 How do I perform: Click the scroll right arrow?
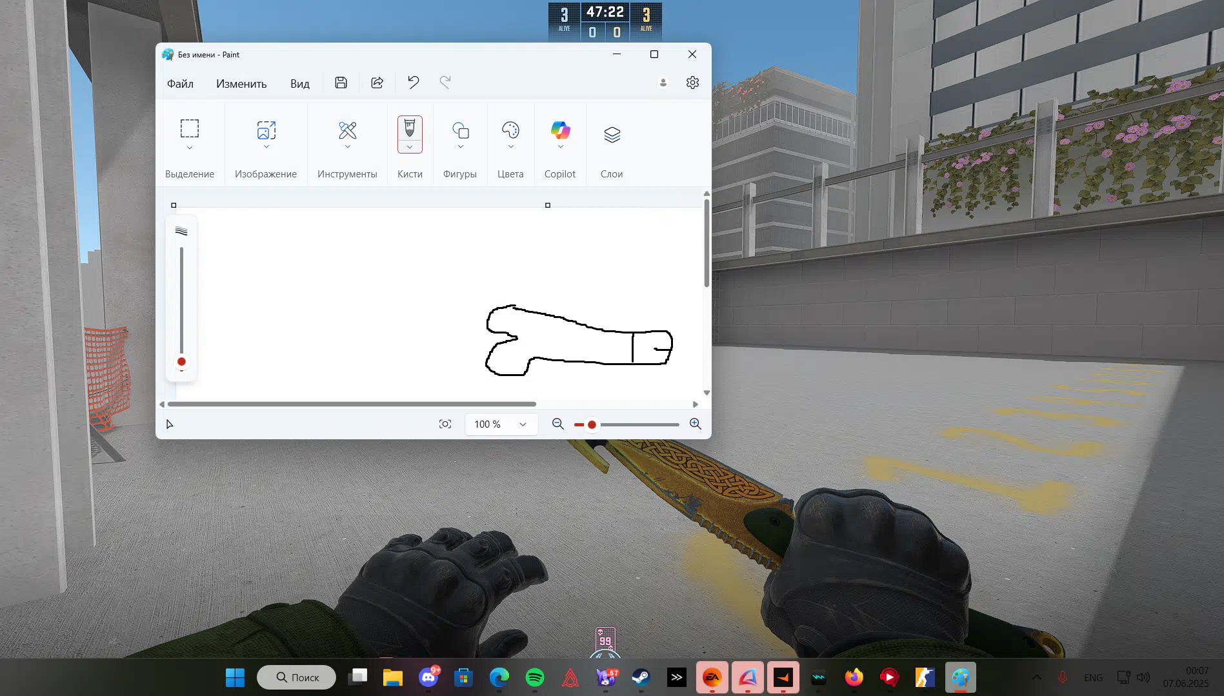coord(696,404)
